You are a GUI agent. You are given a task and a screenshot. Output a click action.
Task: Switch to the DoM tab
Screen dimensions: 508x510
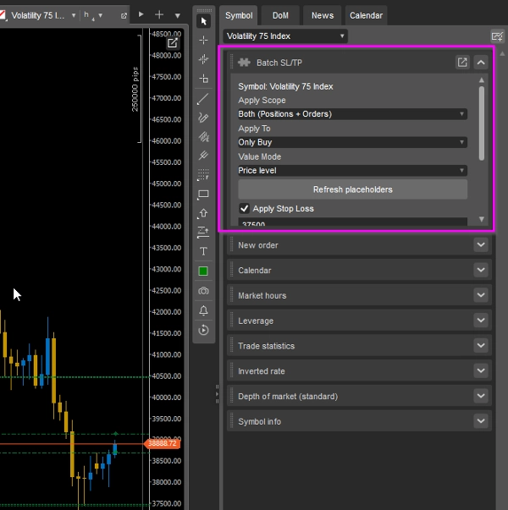280,15
